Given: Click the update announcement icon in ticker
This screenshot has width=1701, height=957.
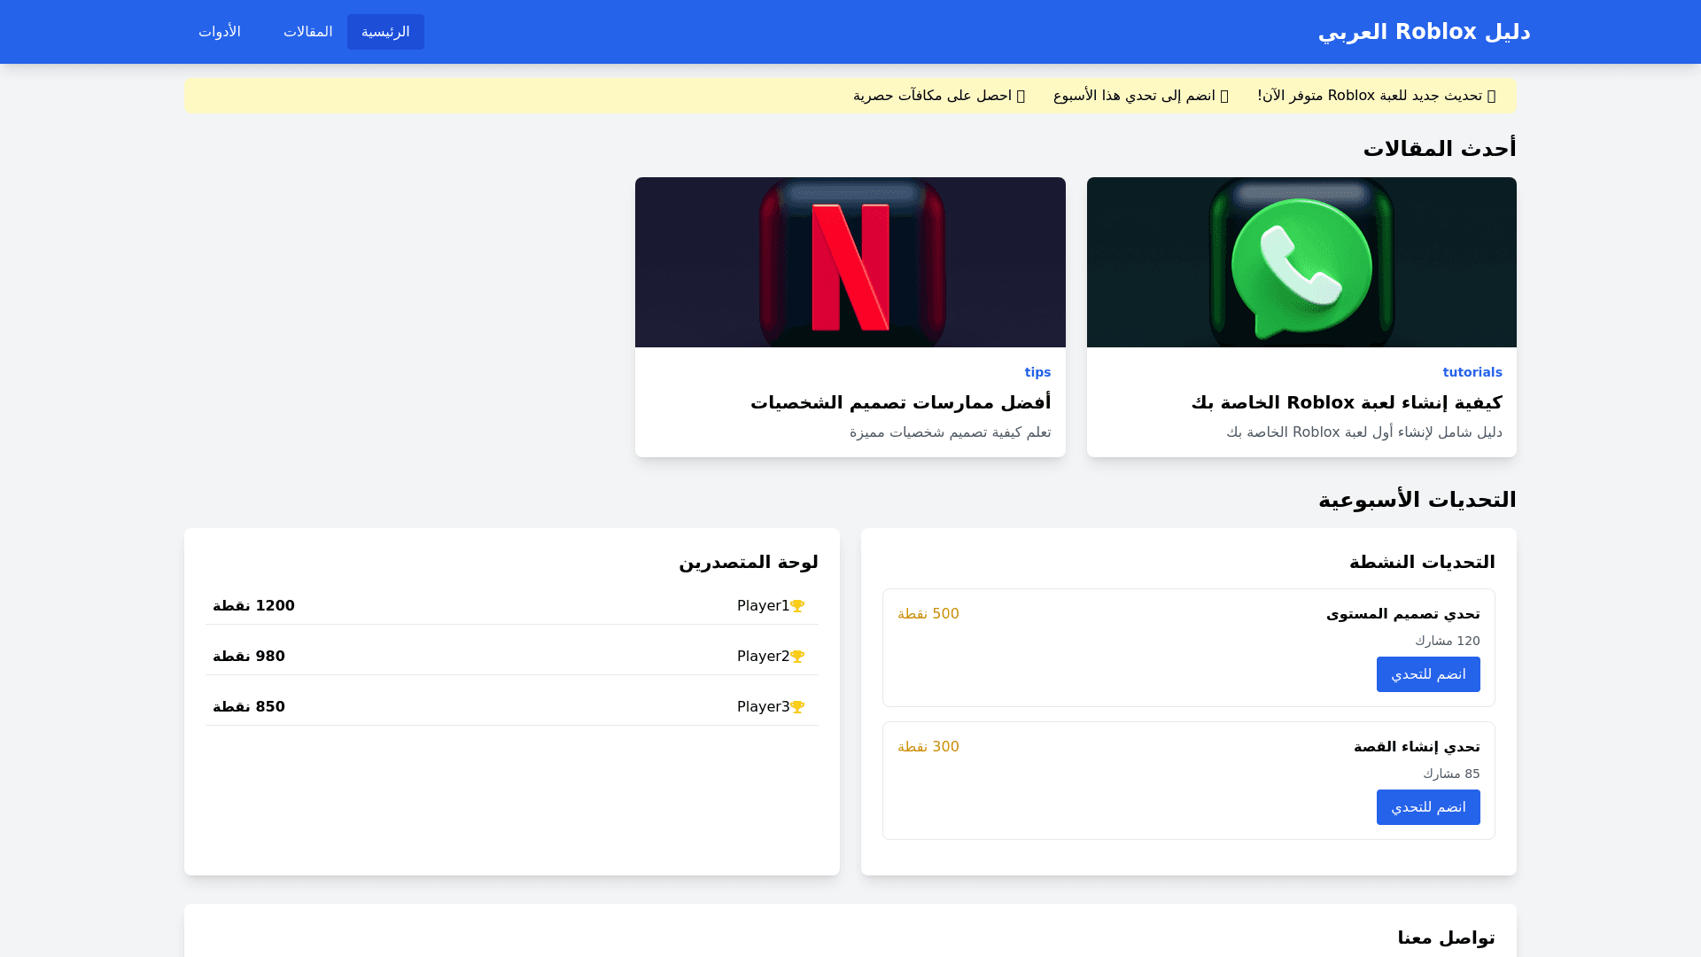Looking at the screenshot, I should click(1491, 96).
